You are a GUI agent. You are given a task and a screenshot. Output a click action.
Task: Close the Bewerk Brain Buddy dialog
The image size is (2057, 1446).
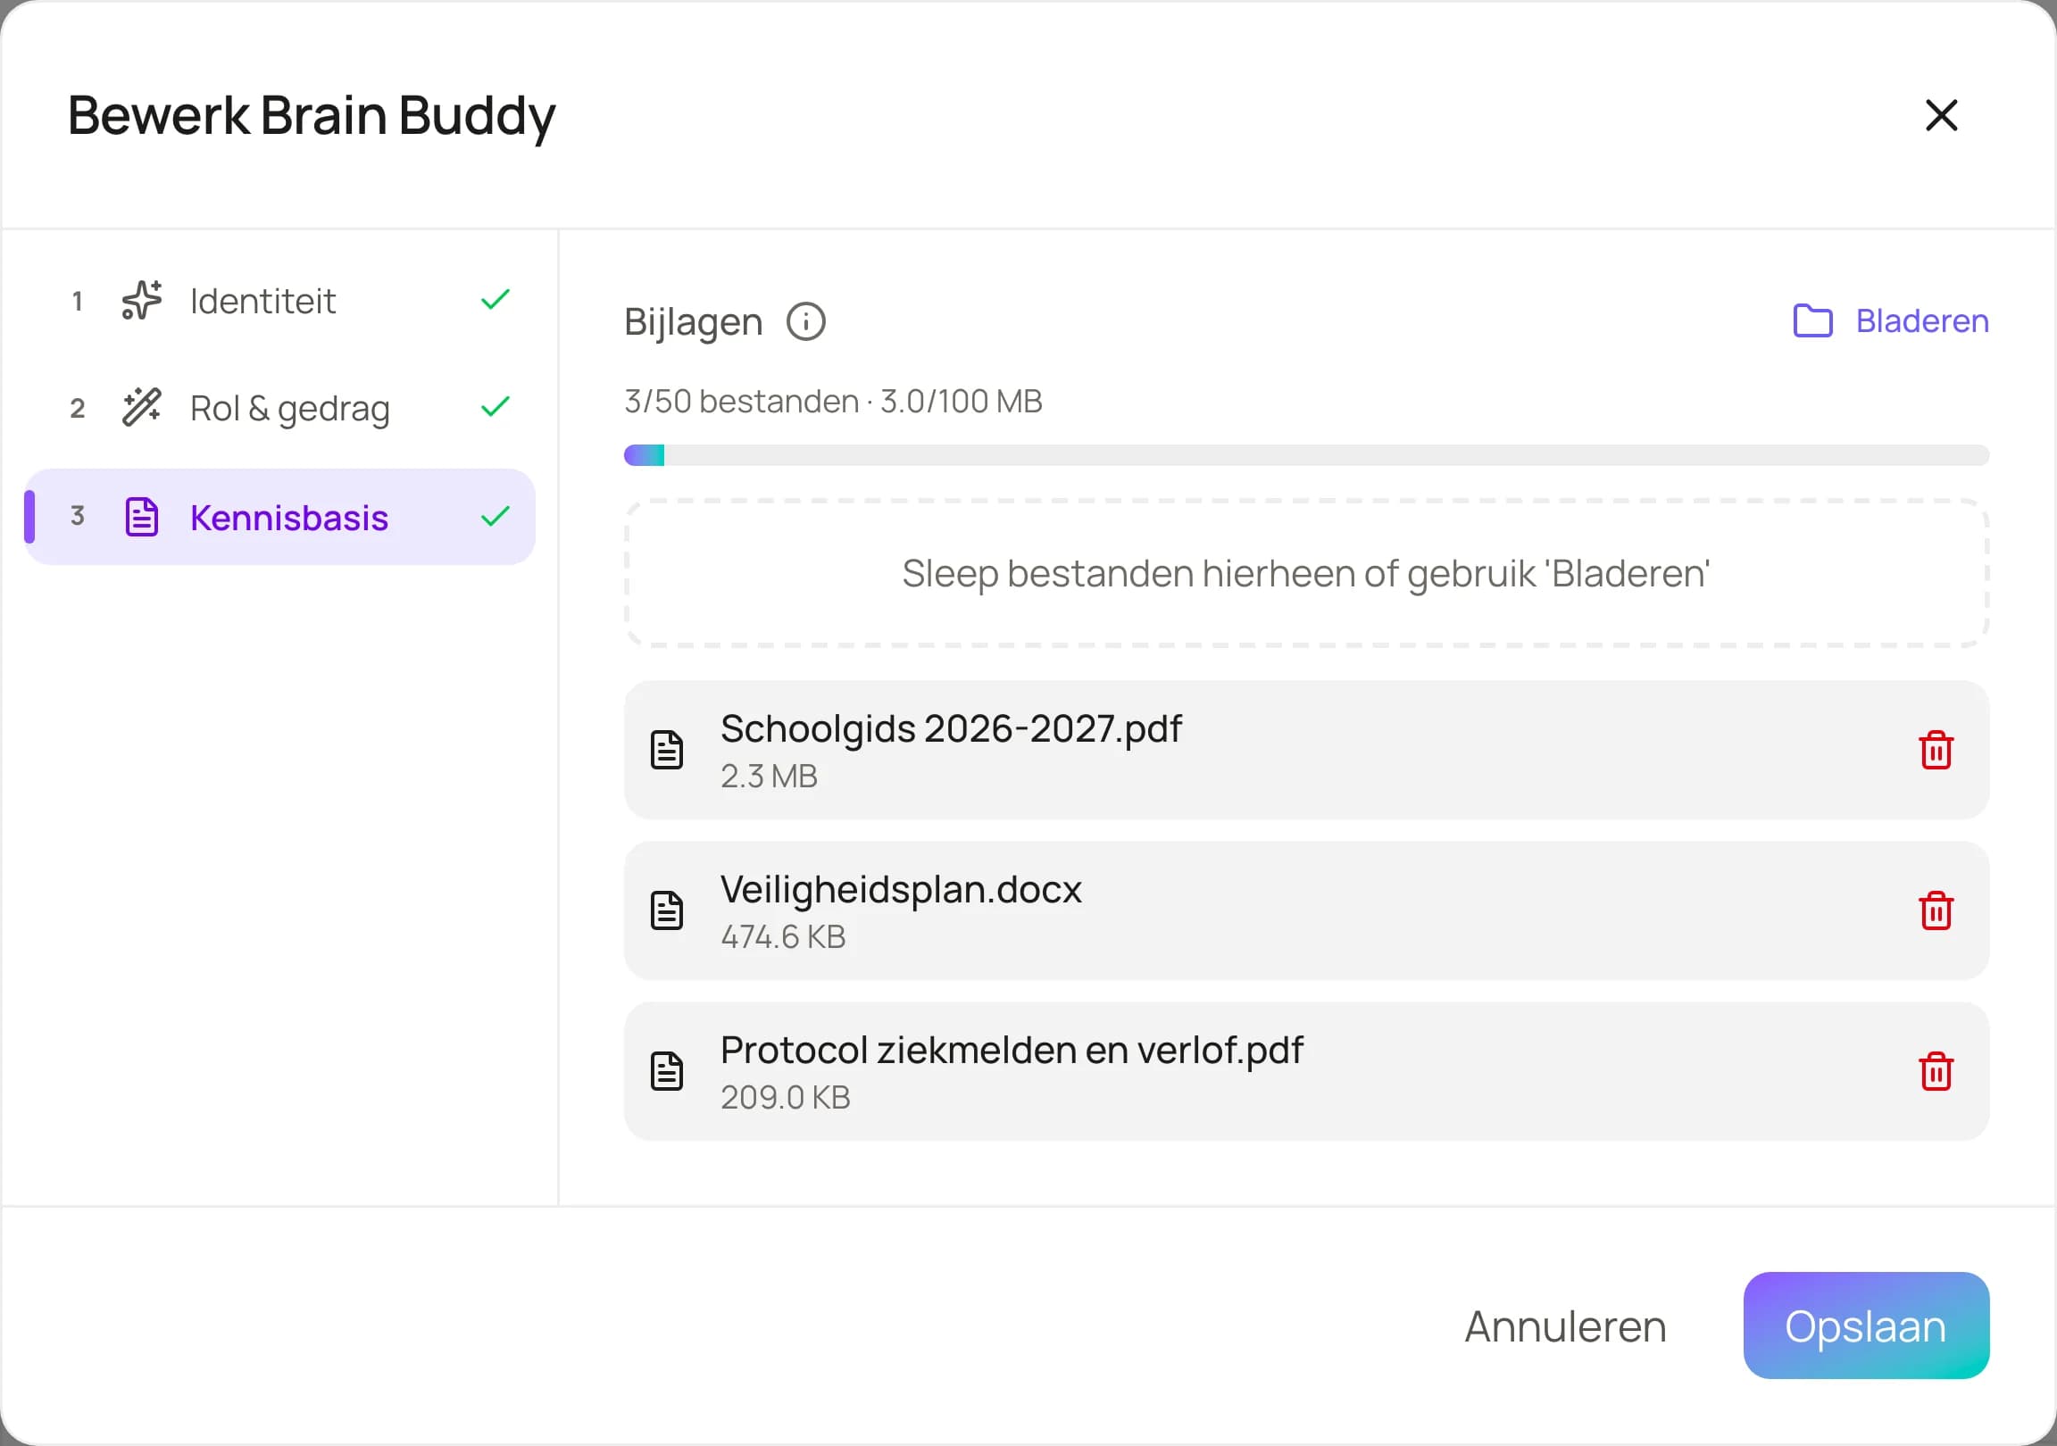pyautogui.click(x=1941, y=114)
